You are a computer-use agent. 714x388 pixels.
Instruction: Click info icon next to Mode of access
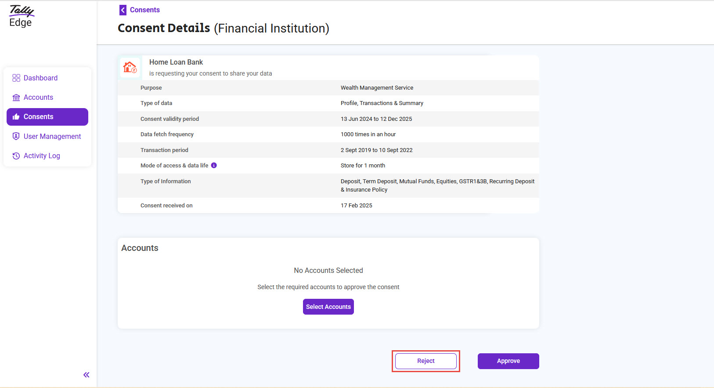click(x=214, y=165)
